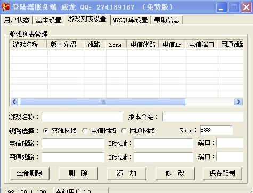
Task: Show the 帮助信息 tab
Action: [x=167, y=20]
